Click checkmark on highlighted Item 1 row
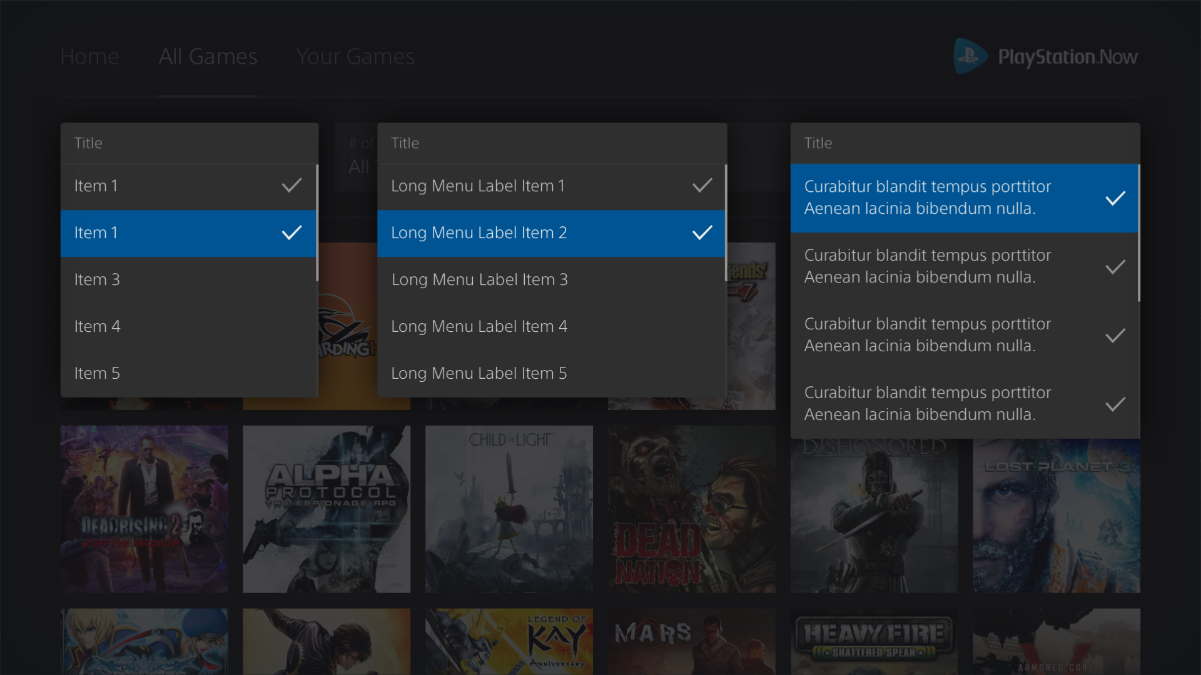The width and height of the screenshot is (1201, 675). (291, 232)
